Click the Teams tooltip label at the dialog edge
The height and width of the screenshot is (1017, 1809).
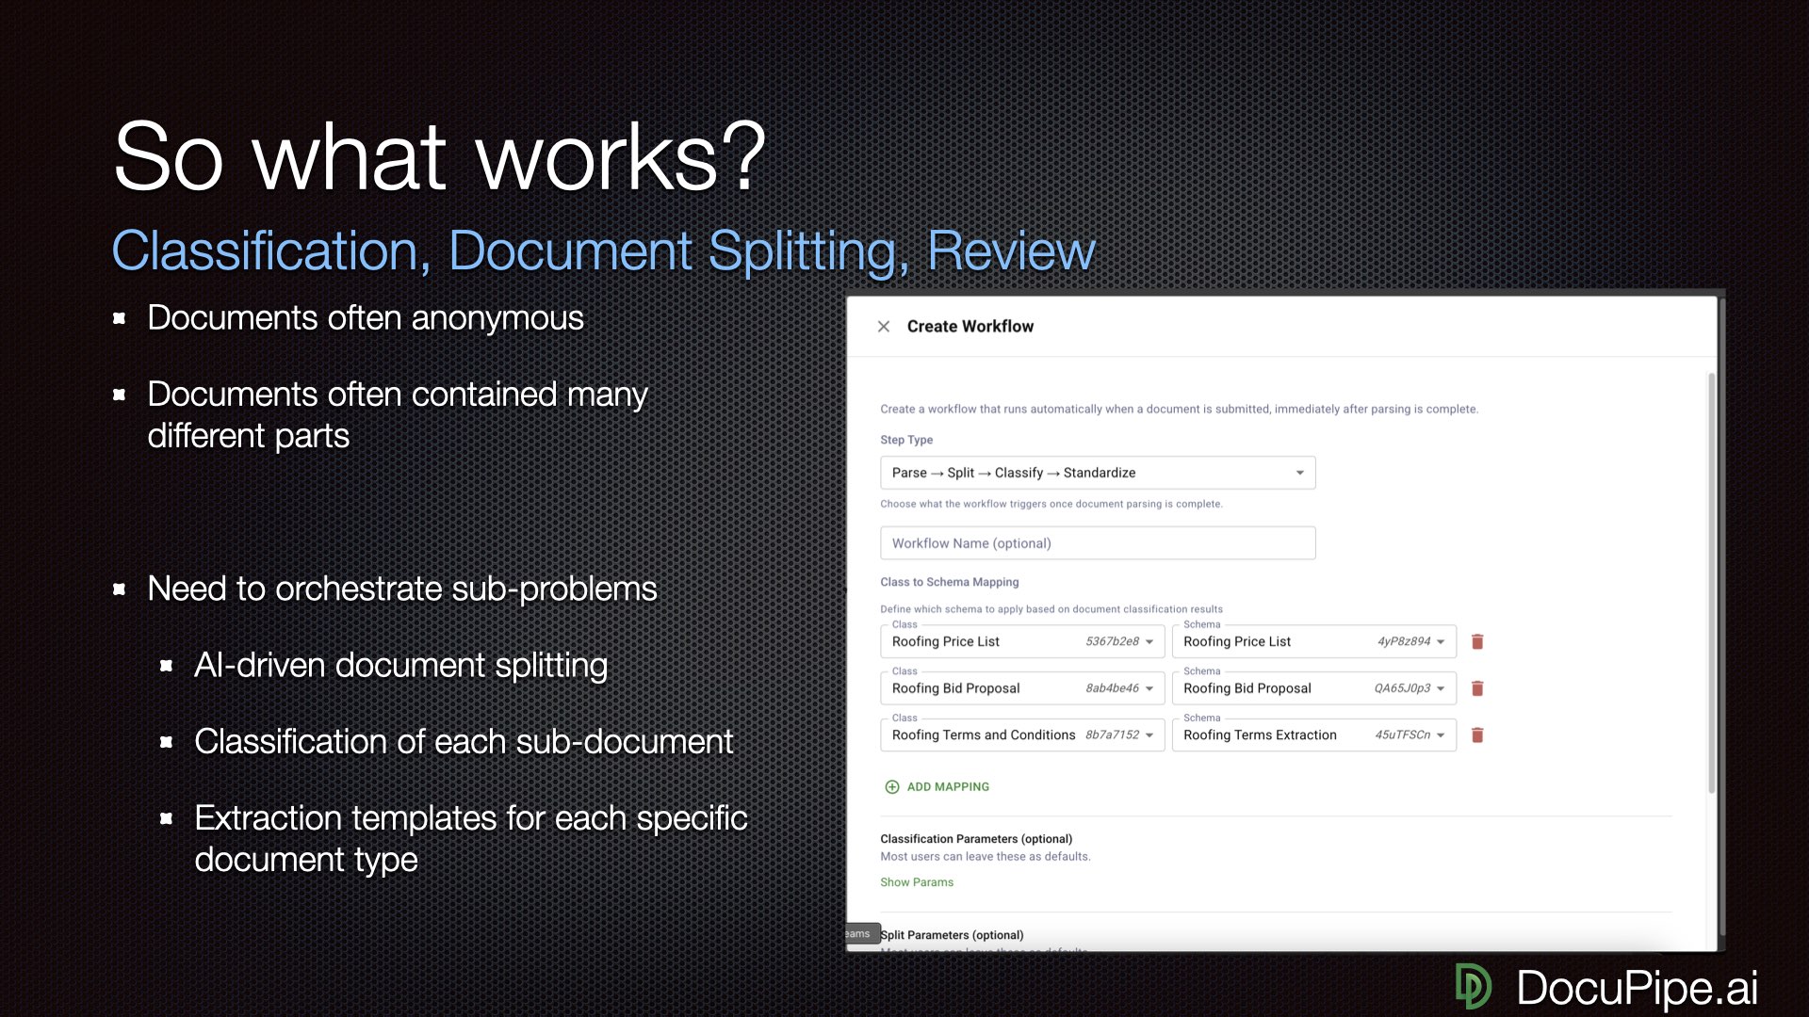click(x=860, y=934)
